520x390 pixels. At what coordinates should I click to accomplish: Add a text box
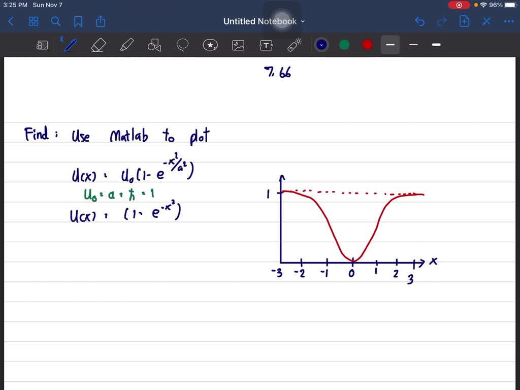click(266, 45)
